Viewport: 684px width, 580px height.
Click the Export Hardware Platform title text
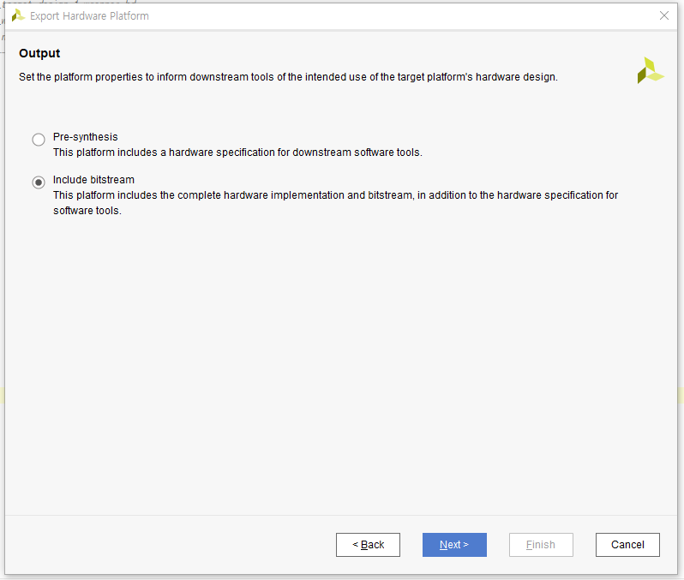[x=89, y=16]
